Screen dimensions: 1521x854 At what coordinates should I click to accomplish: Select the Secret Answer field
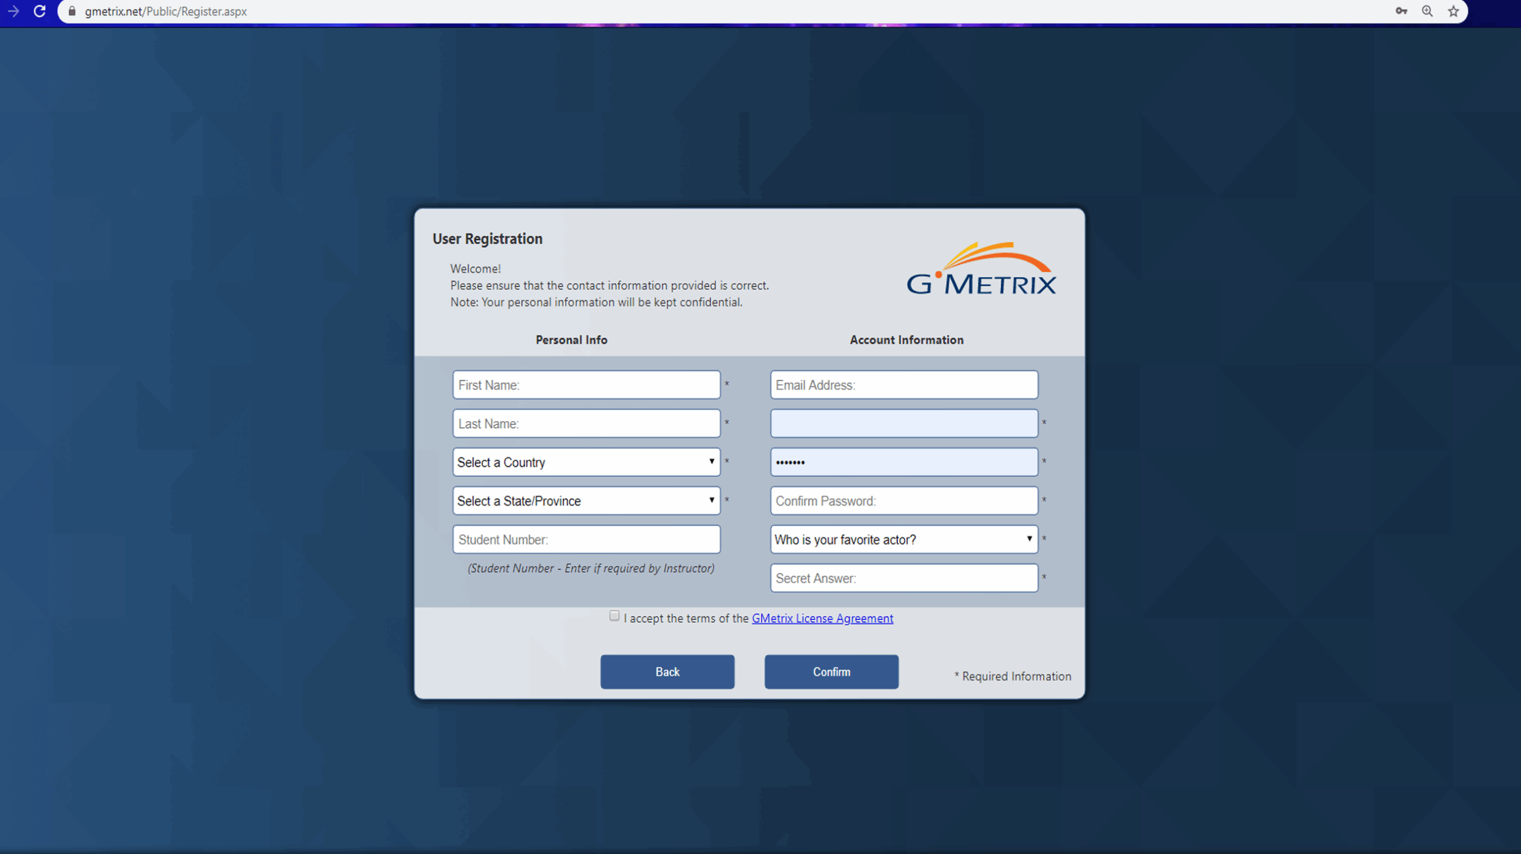(x=904, y=578)
